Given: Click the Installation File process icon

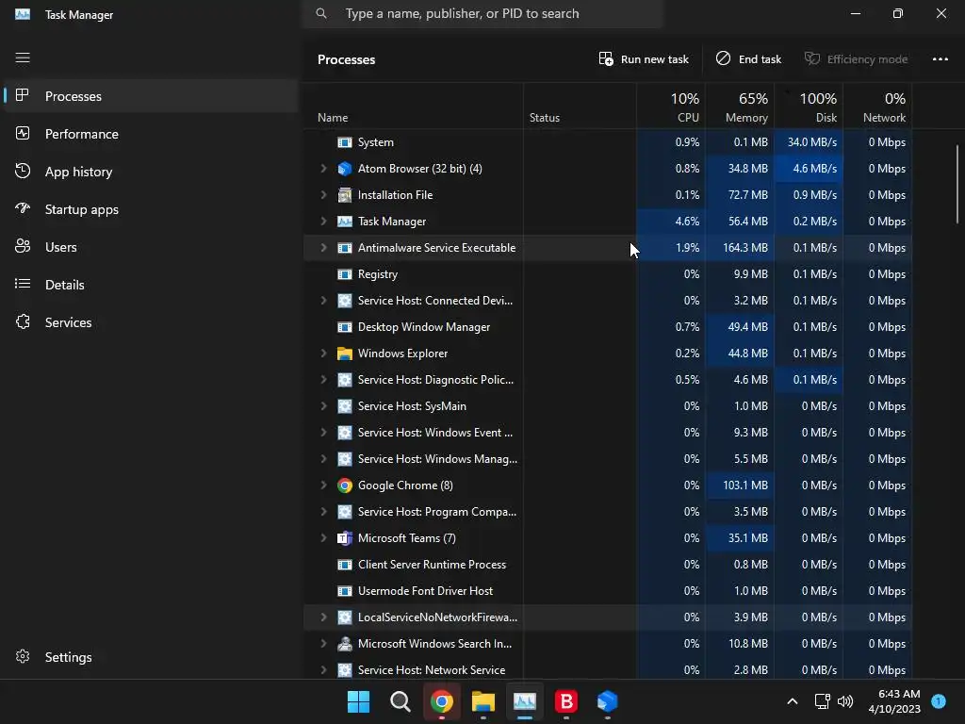Looking at the screenshot, I should 345,194.
